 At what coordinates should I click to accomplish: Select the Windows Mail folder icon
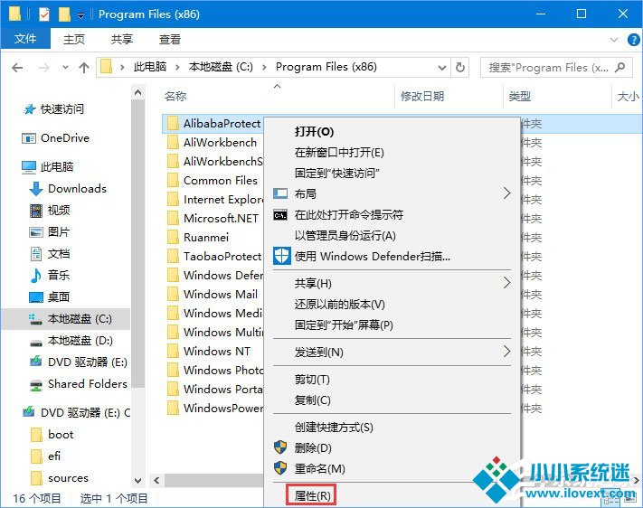click(173, 294)
